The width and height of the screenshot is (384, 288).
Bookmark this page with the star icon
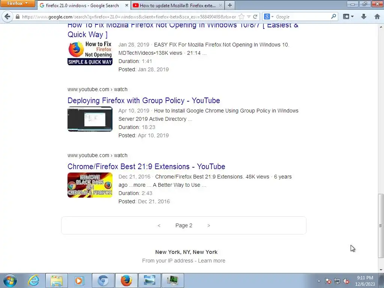click(241, 16)
